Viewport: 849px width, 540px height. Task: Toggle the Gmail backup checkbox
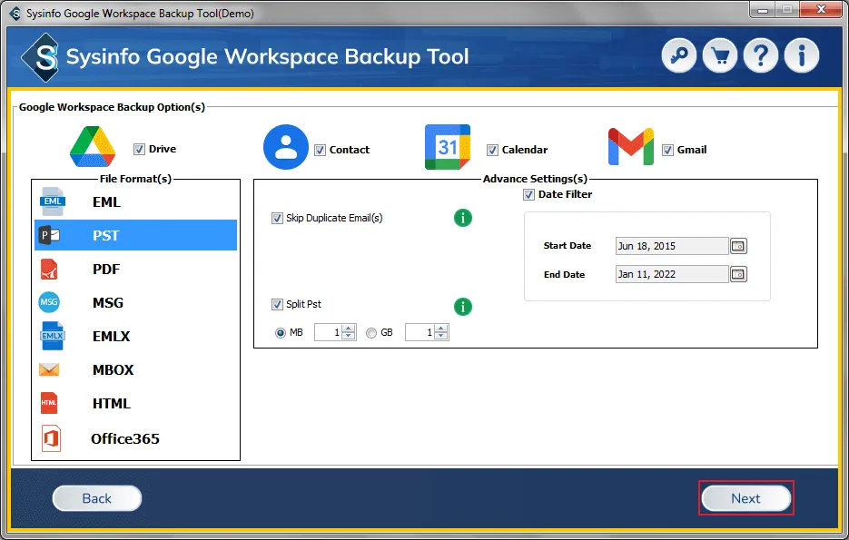pyautogui.click(x=667, y=150)
